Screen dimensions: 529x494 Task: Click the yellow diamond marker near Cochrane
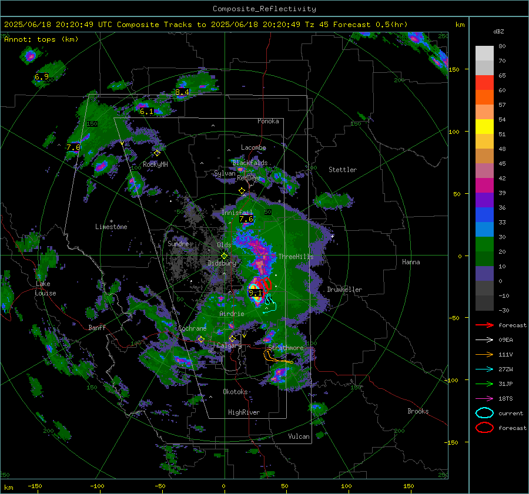pyautogui.click(x=201, y=340)
